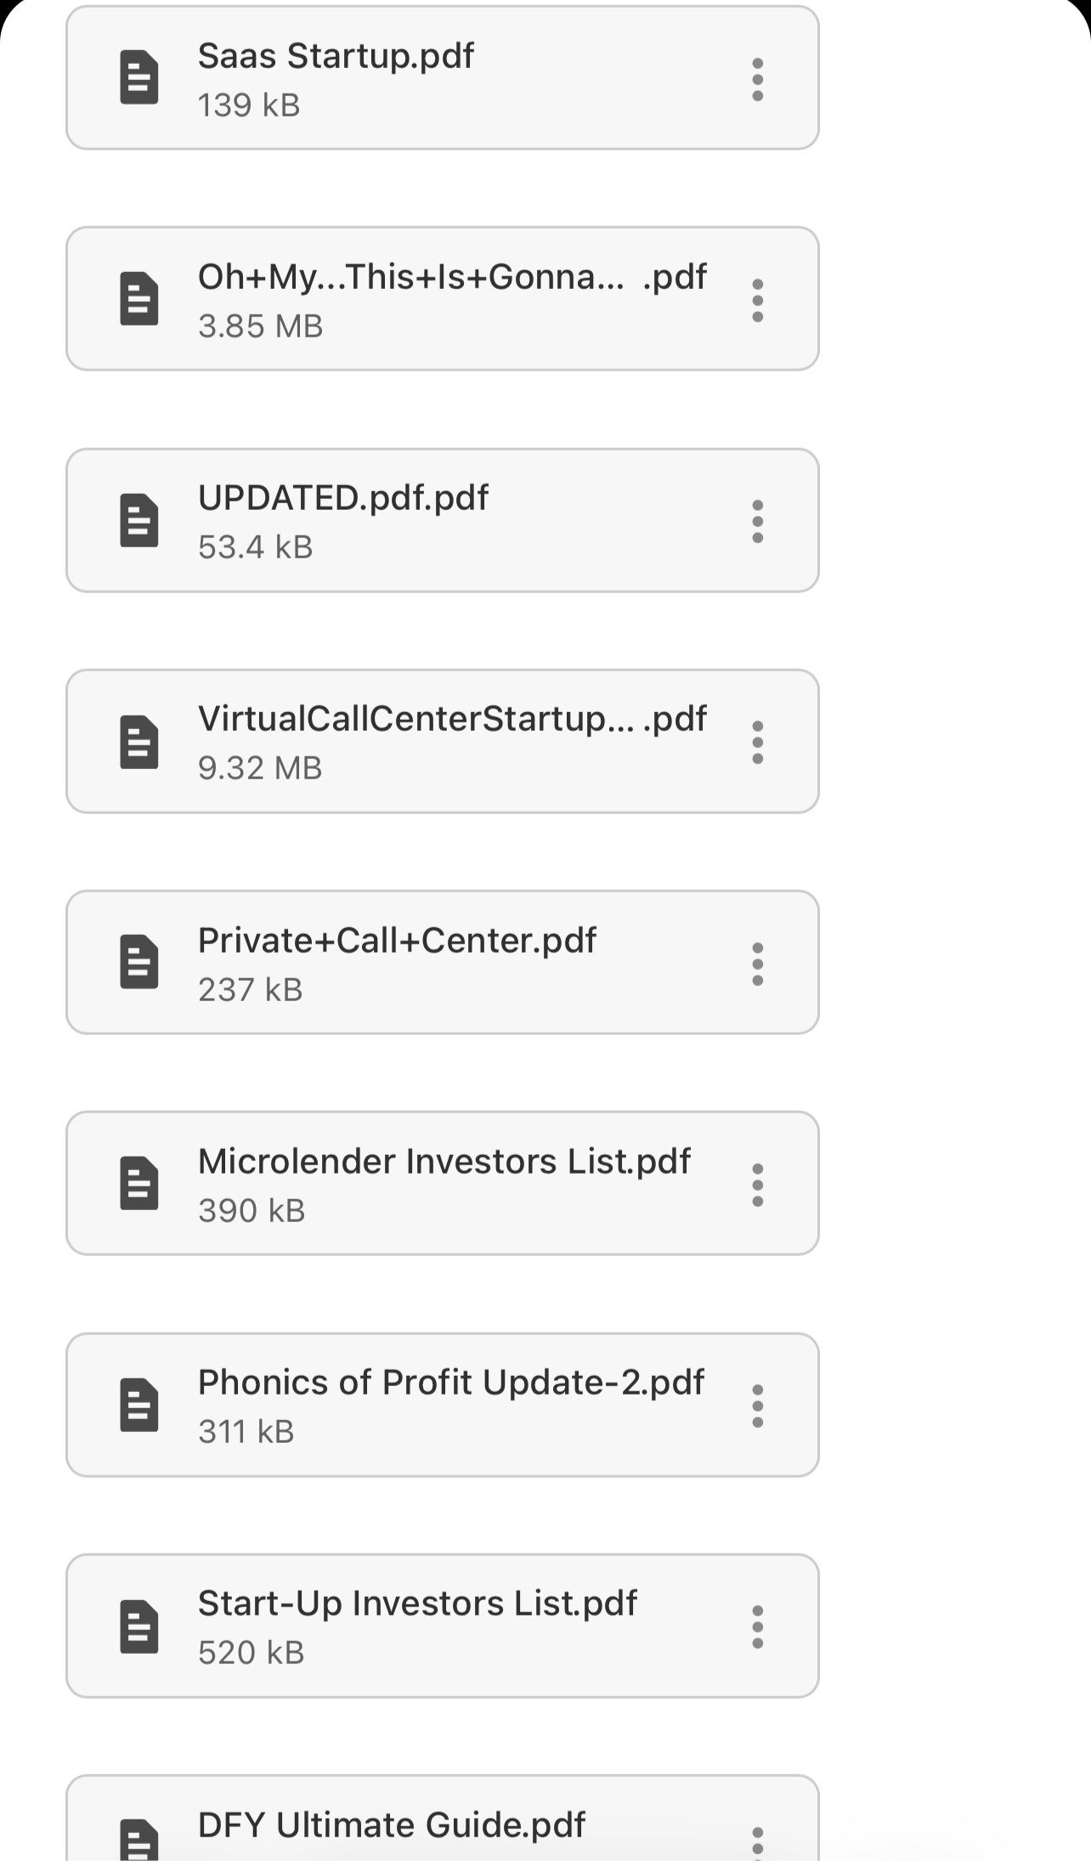Open the DFY Ultimate Guide.pdf file name
Screen dimensions: 1091x1861
(392, 1824)
